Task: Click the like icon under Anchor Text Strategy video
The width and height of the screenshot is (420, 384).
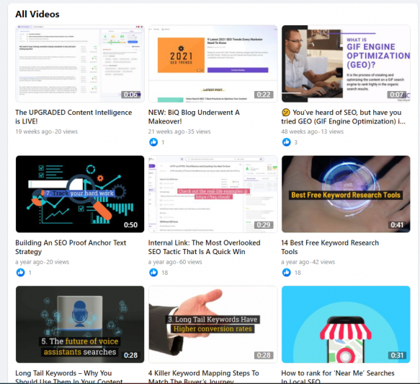Action: coord(21,272)
